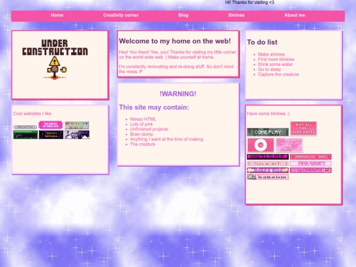Open the pink Garden of Madeline badge
Image resolution: width=356 pixels, height=267 pixels.
(51, 125)
